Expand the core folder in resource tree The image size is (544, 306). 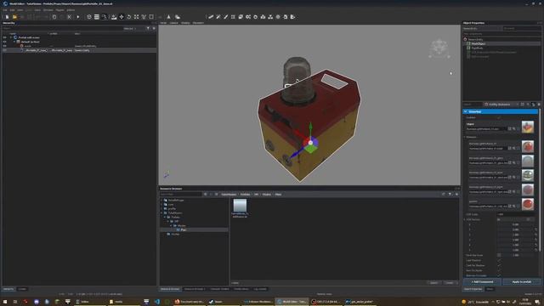(x=161, y=205)
